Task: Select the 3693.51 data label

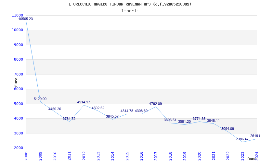Action: [x=170, y=120]
